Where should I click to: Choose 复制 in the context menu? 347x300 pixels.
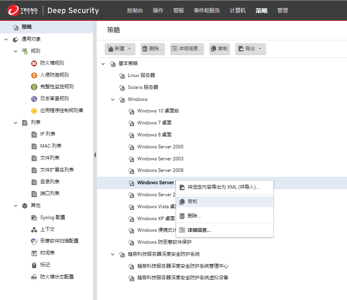point(192,201)
